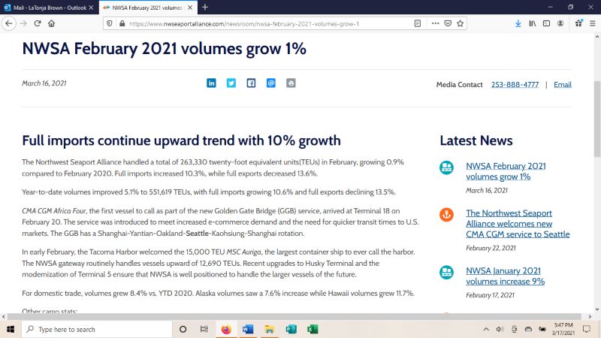Open tracking protection shield info
The width and height of the screenshot is (601, 338).
pos(110,23)
